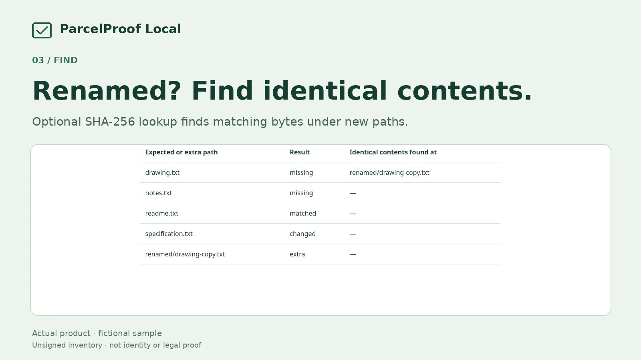The width and height of the screenshot is (641, 360).
Task: Click the 'Optional SHA-256 lookup' subtitle line
Action: 220,122
